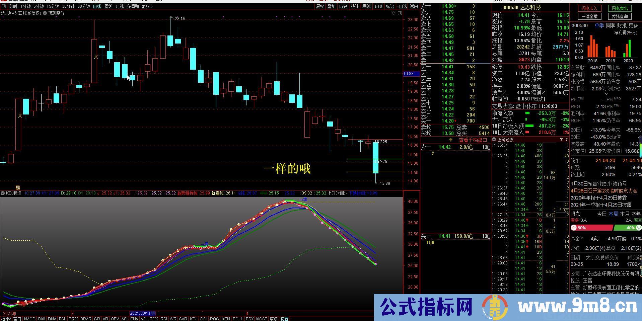Click the lightning icon beside 查看千档盘口
Image resolution: width=642 pixels, height=321 pixels.
(x=451, y=140)
